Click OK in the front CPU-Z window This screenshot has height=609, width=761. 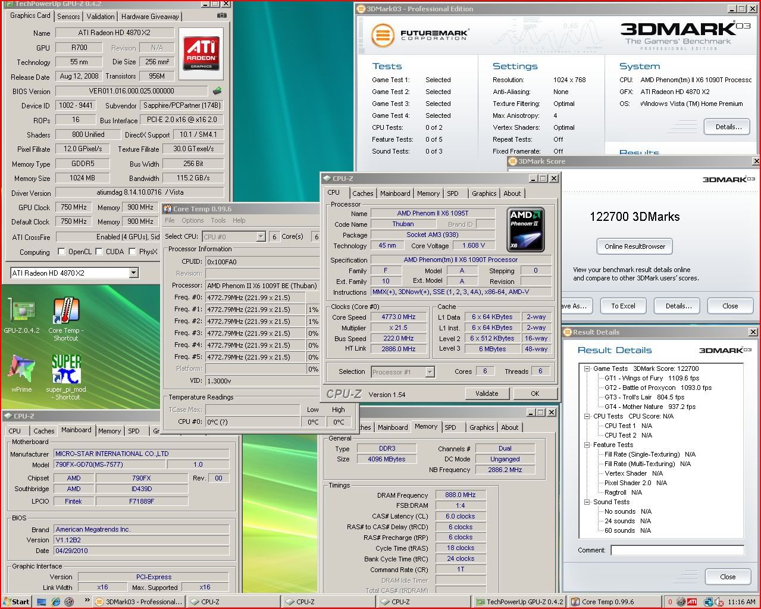pyautogui.click(x=535, y=393)
